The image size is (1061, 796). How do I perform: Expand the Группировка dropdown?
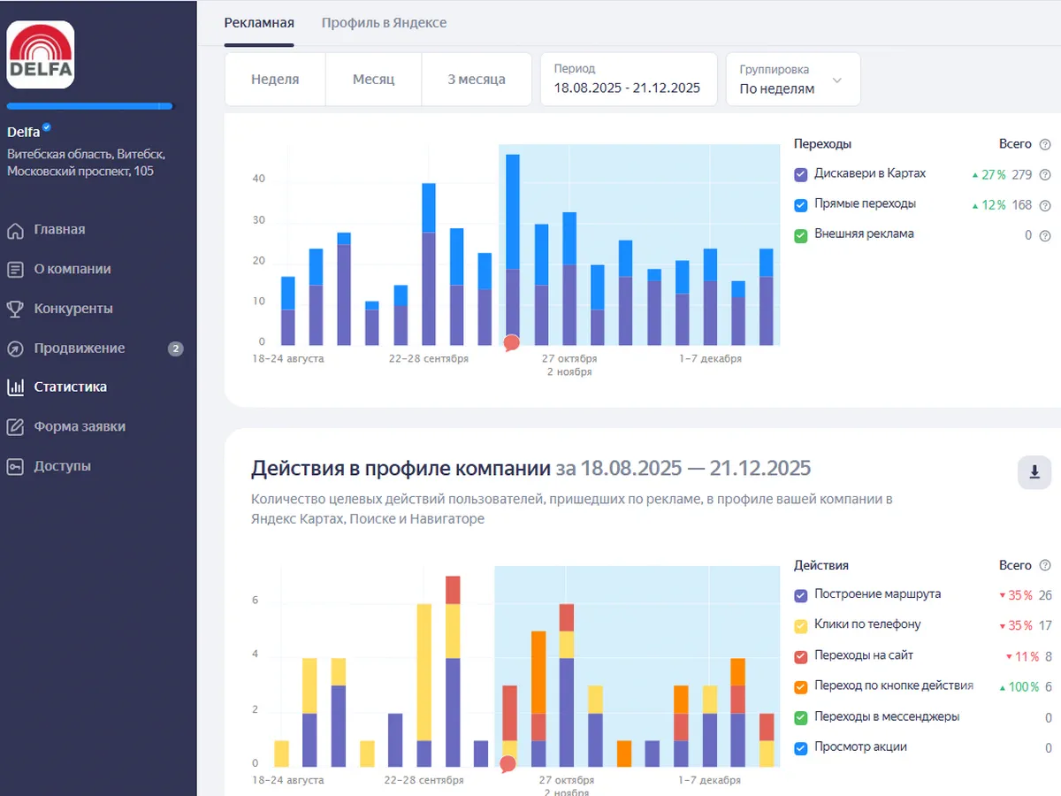(x=792, y=80)
